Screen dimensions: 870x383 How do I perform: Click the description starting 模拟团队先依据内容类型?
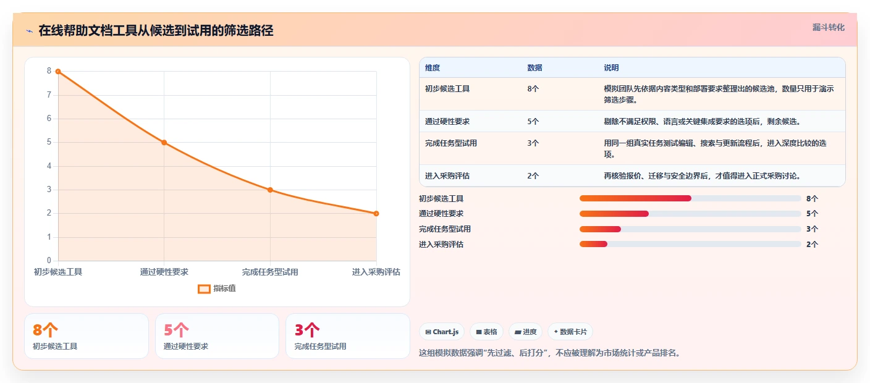pyautogui.click(x=719, y=94)
